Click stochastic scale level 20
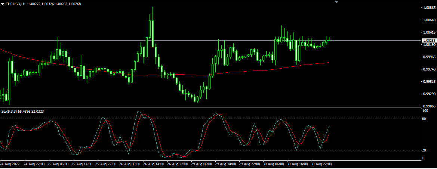Image resolution: width=437 pixels, height=169 pixels. [x=424, y=150]
